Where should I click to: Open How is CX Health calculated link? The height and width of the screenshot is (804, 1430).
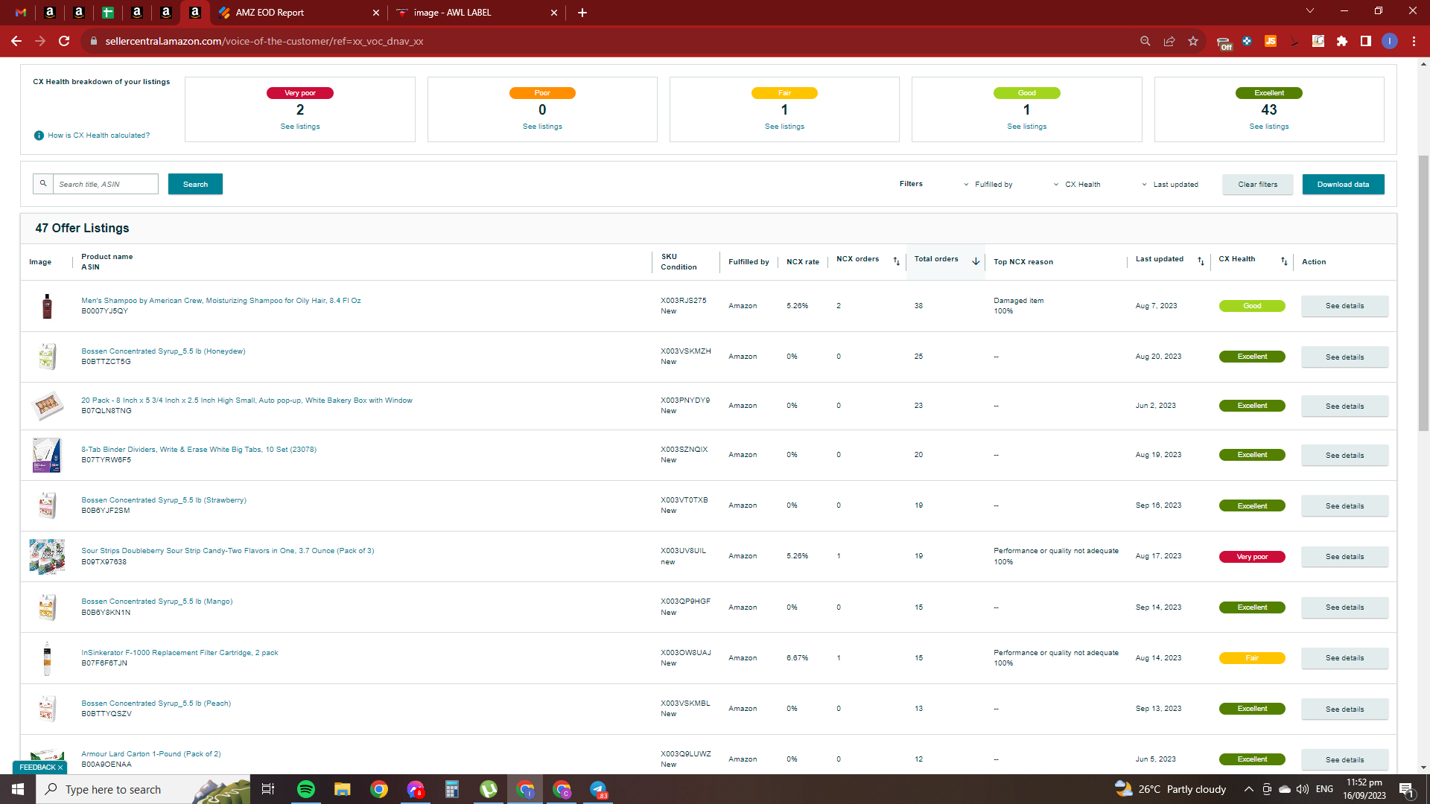point(99,135)
